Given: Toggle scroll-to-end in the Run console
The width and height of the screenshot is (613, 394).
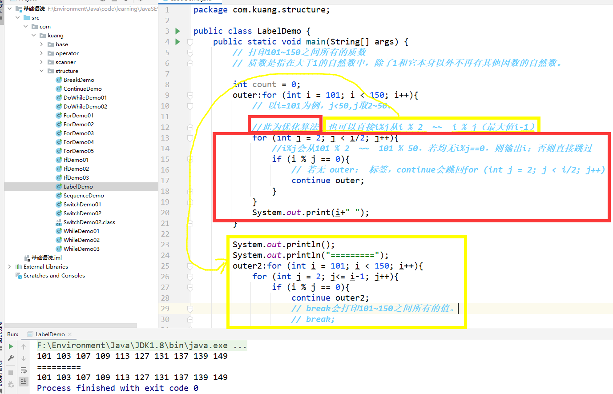Looking at the screenshot, I should coord(24,381).
